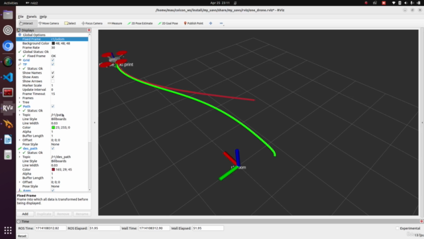Open the document writer dock icon
This screenshot has width=424, height=239.
pyautogui.click(x=8, y=139)
